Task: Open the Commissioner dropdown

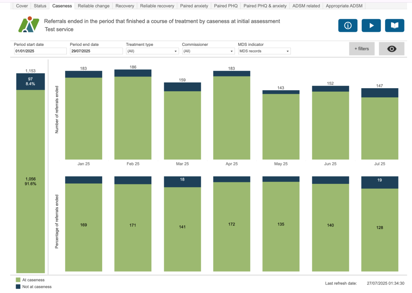Action: click(x=208, y=51)
